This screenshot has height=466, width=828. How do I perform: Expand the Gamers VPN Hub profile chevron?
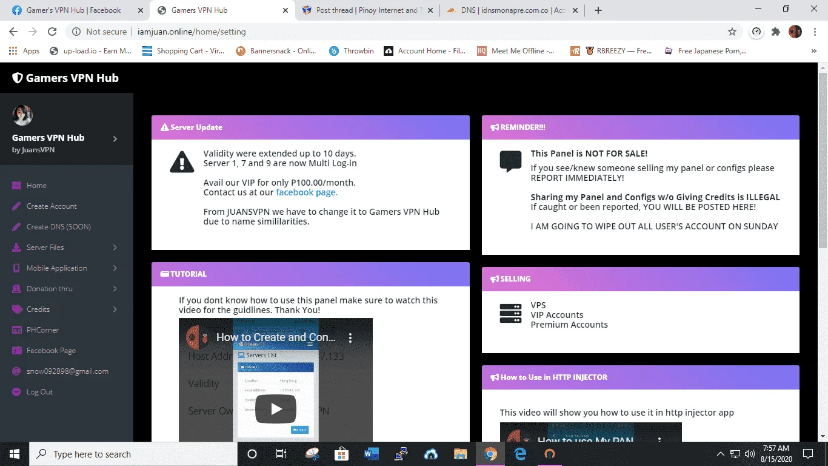[115, 139]
